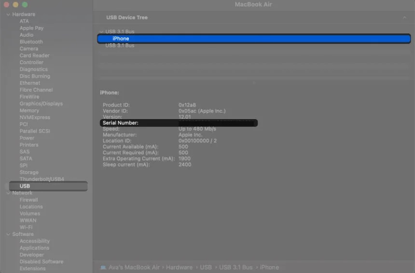Click the yellow minimize window button

16,4
